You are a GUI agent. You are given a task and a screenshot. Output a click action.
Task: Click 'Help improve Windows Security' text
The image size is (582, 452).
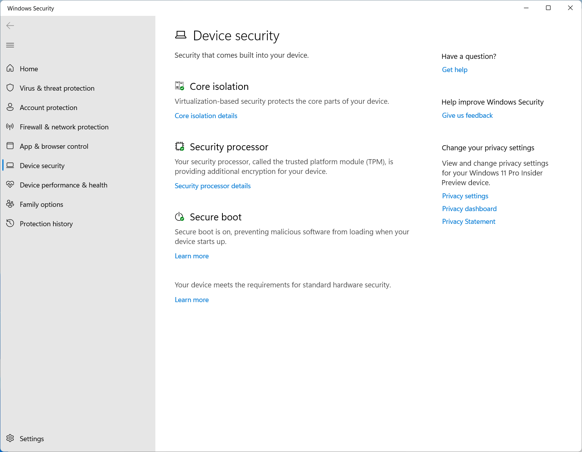(492, 102)
